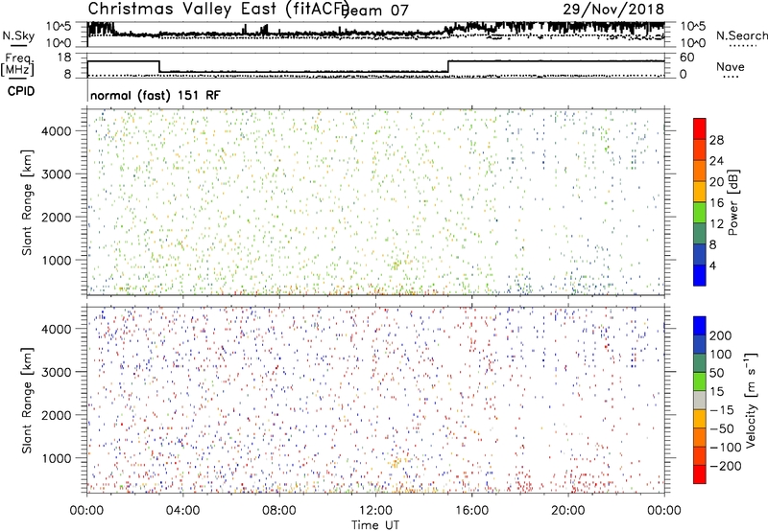Viewport: 768px width, 531px height.
Task: Click the '18' frequency axis tick label
Action: 64,58
